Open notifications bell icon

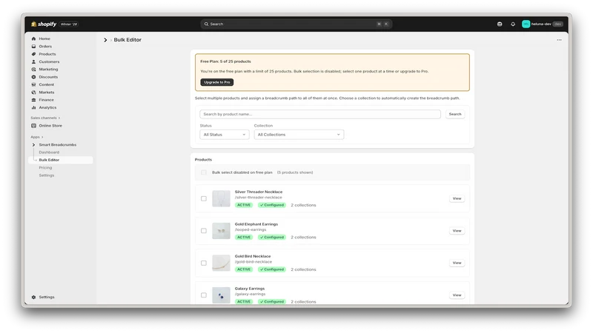click(513, 24)
